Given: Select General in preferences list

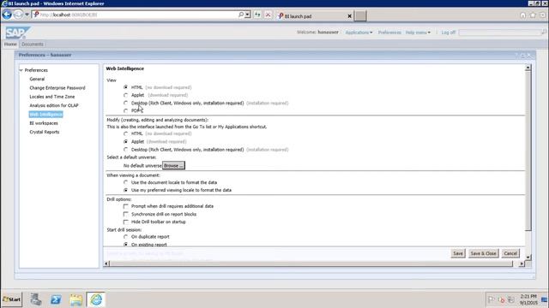Looking at the screenshot, I should (x=37, y=79).
